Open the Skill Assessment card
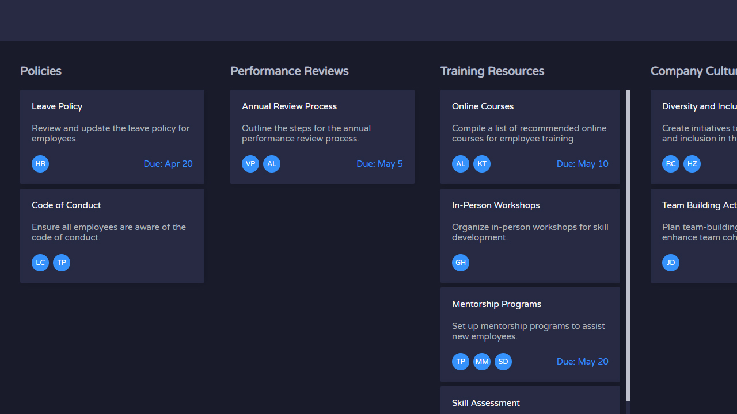 point(486,403)
